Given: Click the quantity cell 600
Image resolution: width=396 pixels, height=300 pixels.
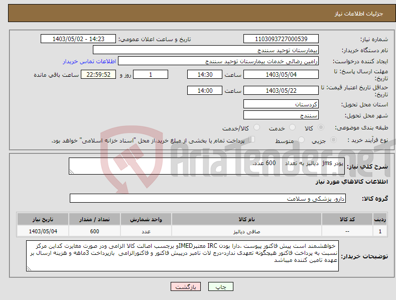Looking at the screenshot, I should coord(94,231).
